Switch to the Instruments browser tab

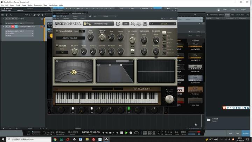coord(213,15)
